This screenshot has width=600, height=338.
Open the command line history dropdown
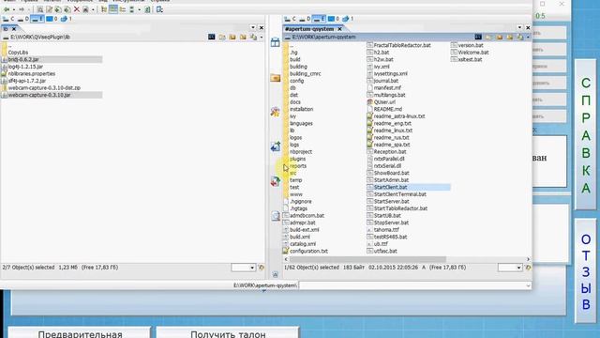(528, 285)
